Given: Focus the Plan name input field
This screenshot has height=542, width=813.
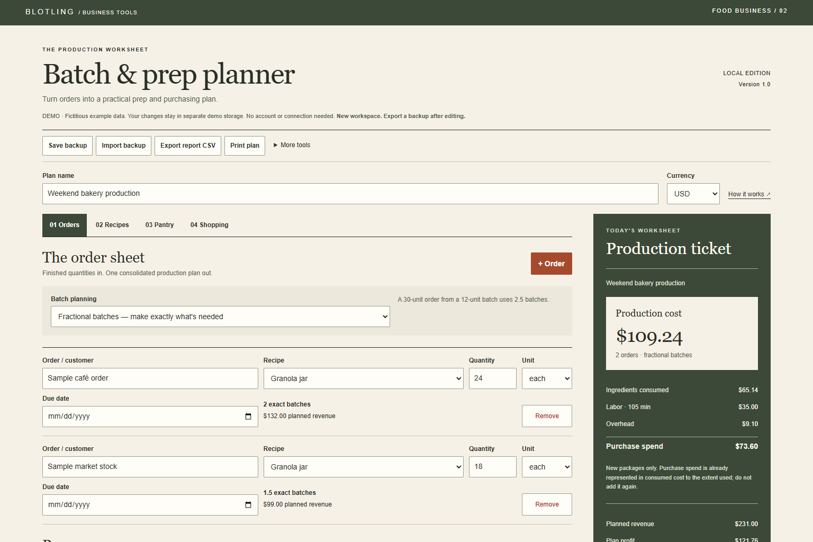Looking at the screenshot, I should (x=350, y=194).
